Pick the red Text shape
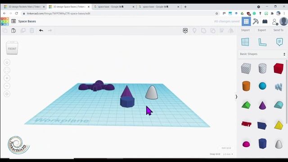 point(246,124)
